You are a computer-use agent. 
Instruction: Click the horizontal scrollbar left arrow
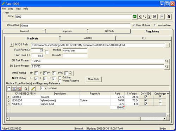click(x=8, y=119)
